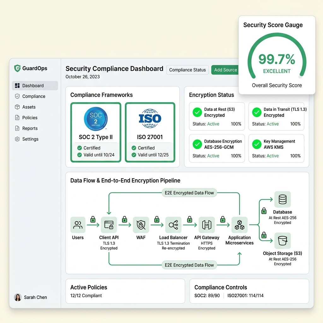Click the Users node icon in pipeline
Screen dimensions: 323x323
point(78,225)
